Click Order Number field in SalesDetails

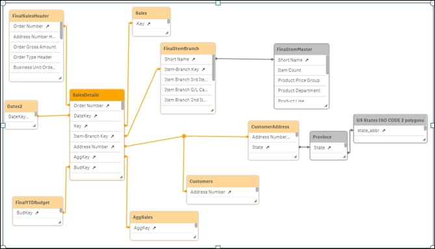click(96, 105)
